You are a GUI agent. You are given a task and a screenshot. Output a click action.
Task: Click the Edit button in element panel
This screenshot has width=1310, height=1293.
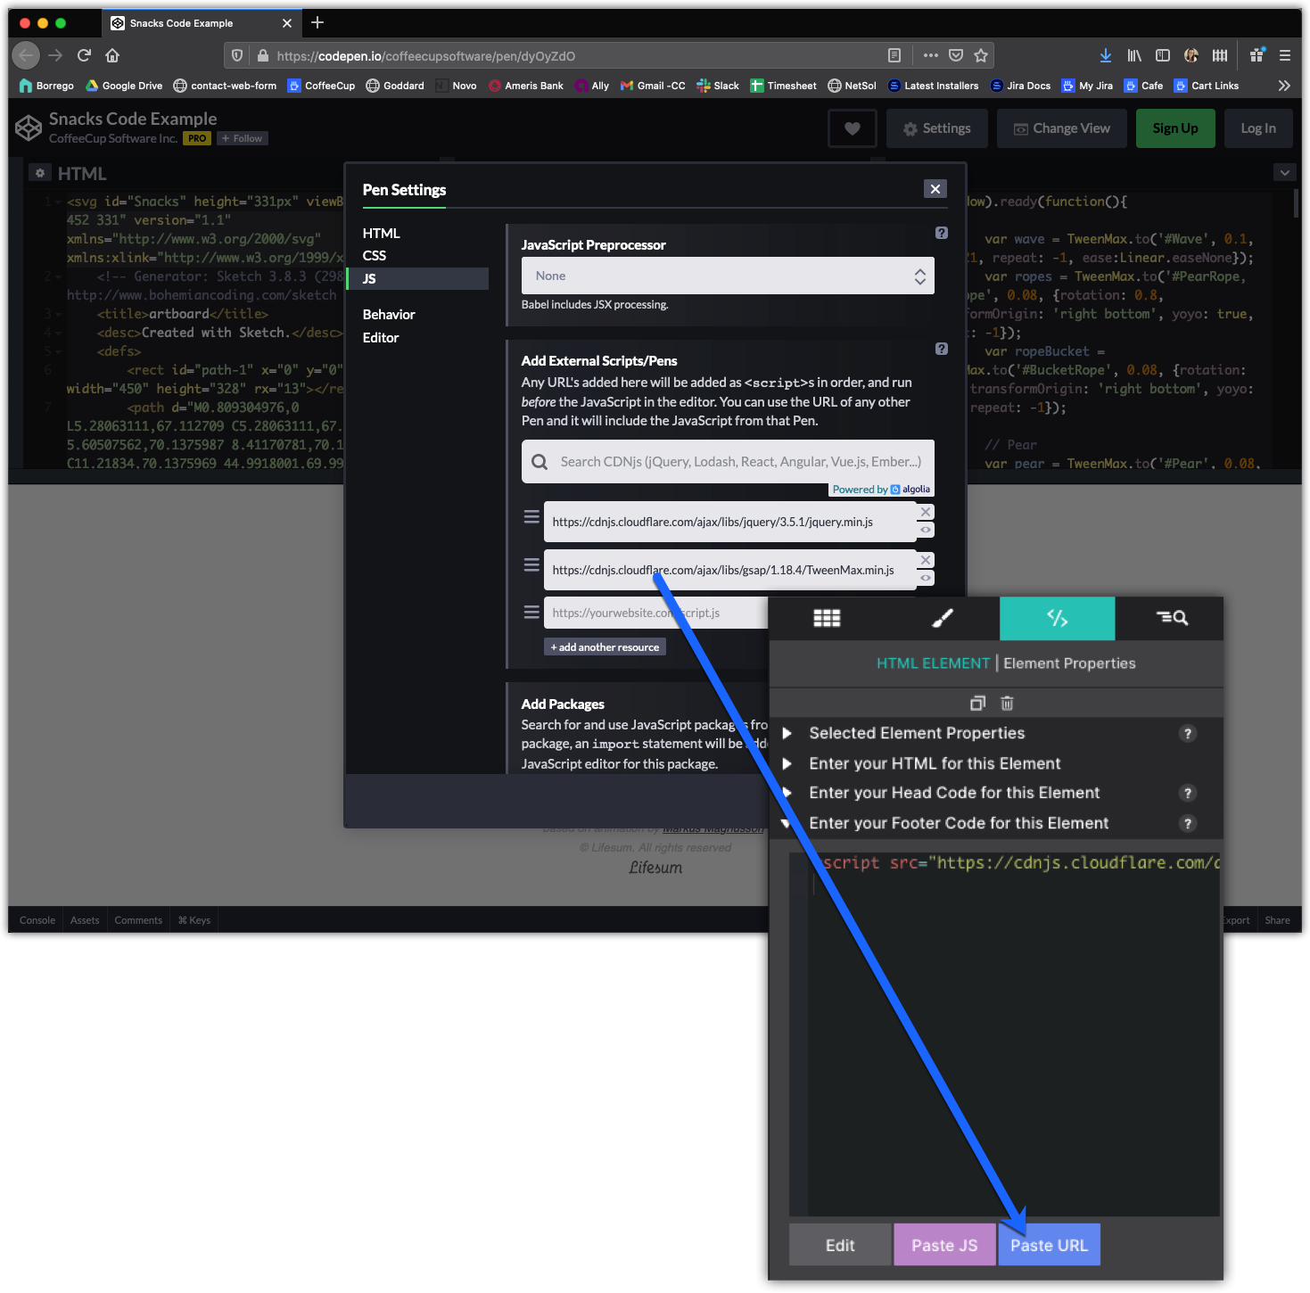840,1245
